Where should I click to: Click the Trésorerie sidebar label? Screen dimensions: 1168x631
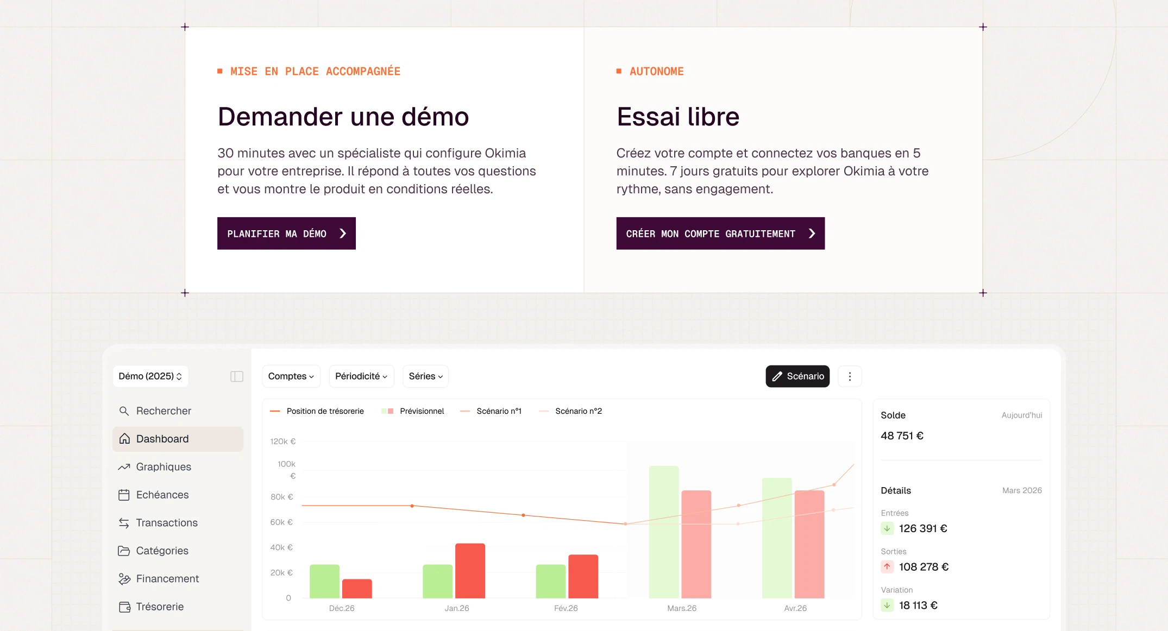[160, 607]
